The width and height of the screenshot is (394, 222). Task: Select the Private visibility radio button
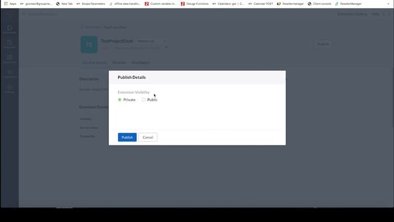(x=119, y=100)
